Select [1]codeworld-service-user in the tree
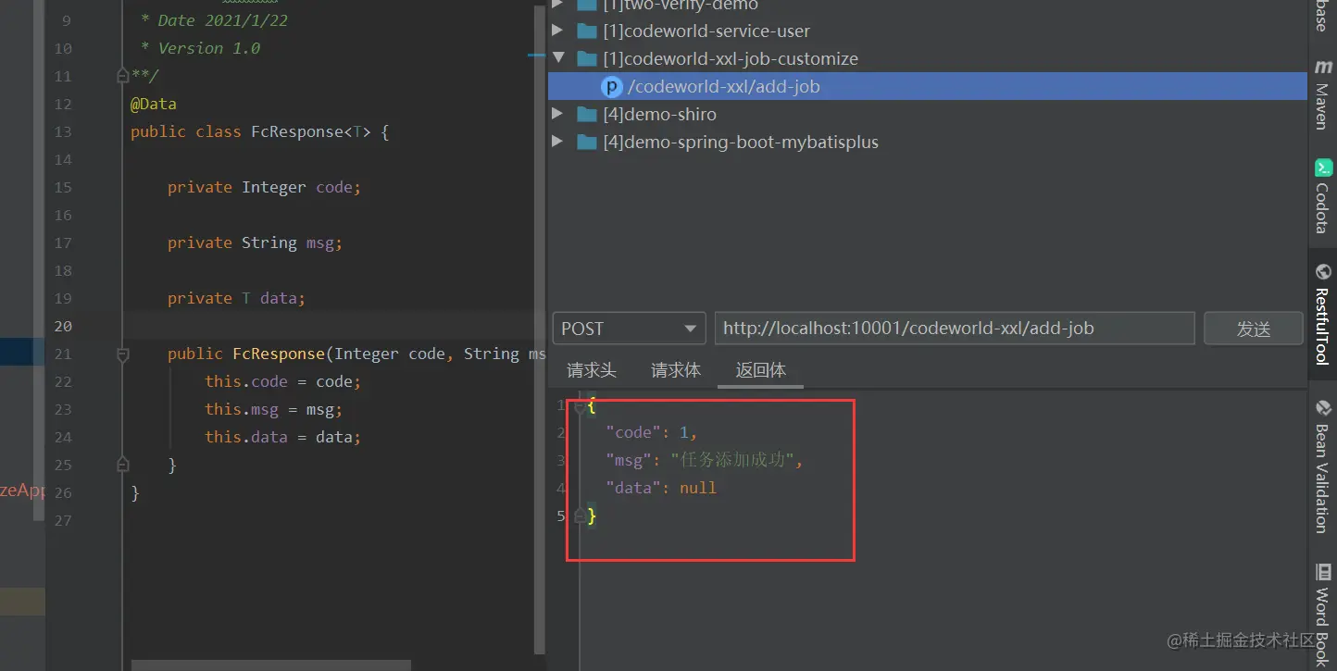The width and height of the screenshot is (1337, 671). pyautogui.click(x=706, y=31)
